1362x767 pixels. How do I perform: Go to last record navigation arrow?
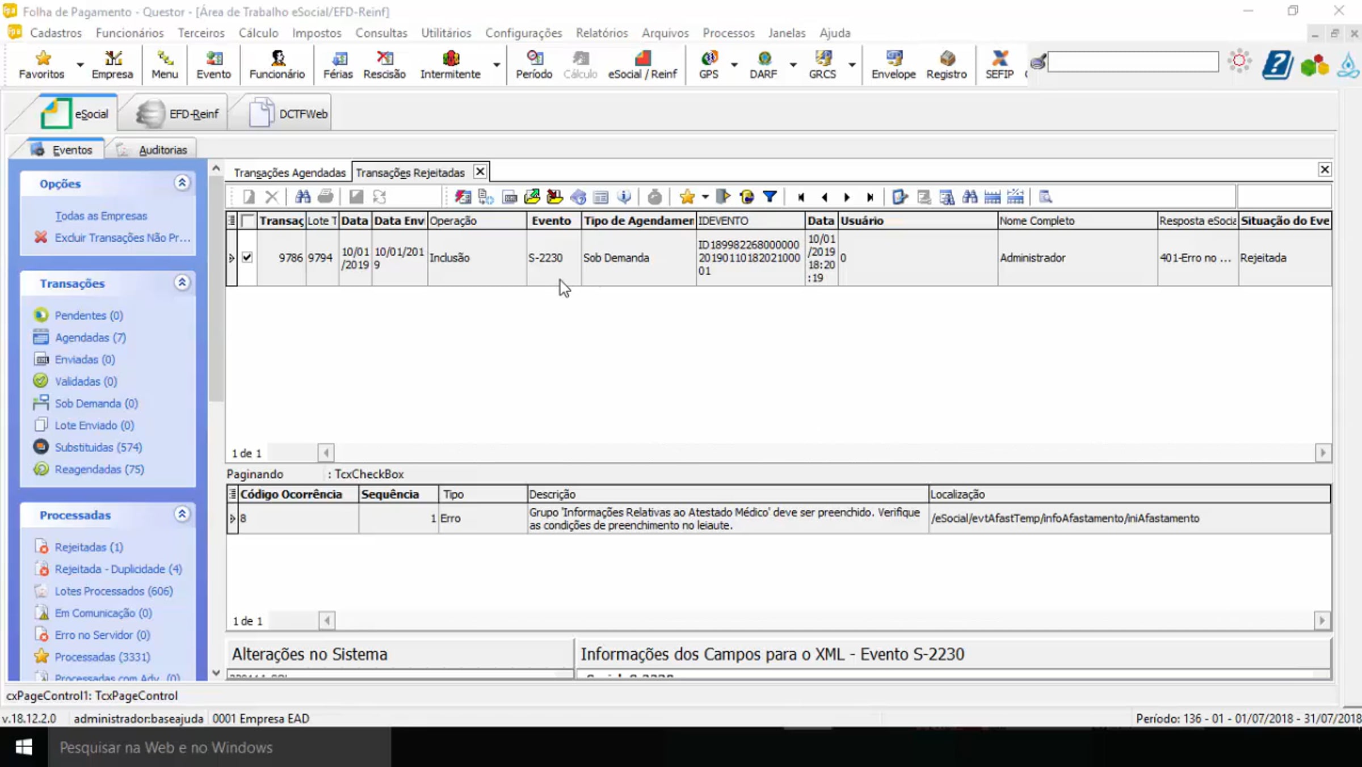[869, 197]
